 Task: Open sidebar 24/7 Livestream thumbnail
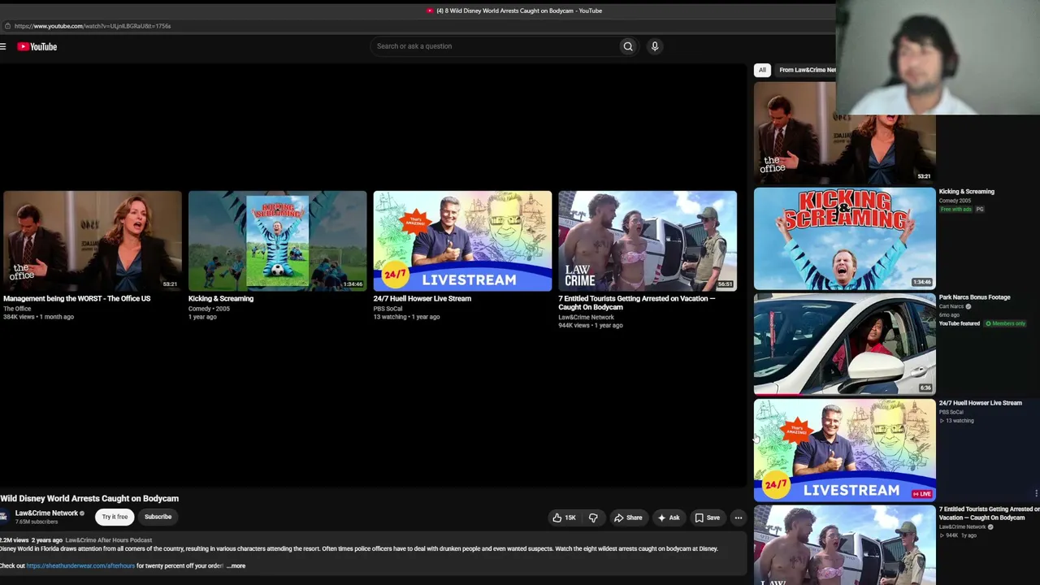pos(844,450)
